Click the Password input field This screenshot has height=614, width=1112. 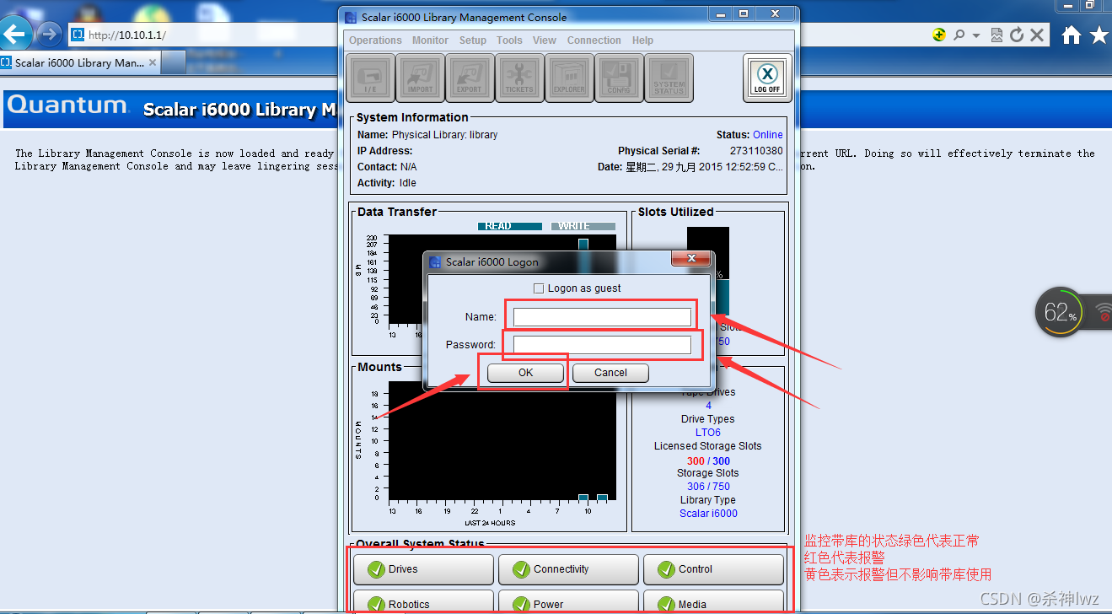click(x=603, y=344)
